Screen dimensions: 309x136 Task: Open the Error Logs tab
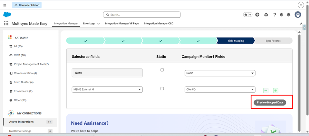89,23
